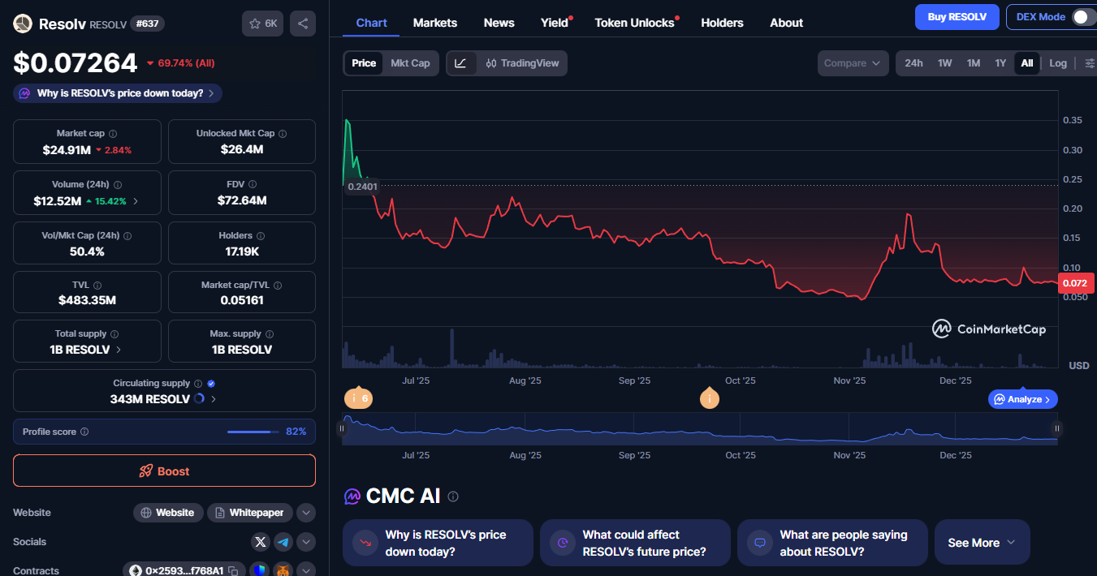
Task: Click the Profile score progress bar
Action: [x=253, y=432]
